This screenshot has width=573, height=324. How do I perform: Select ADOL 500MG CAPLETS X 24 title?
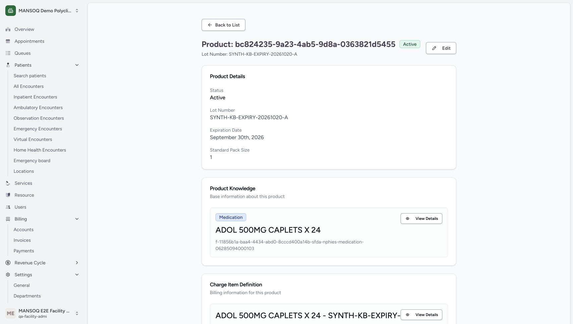268,230
